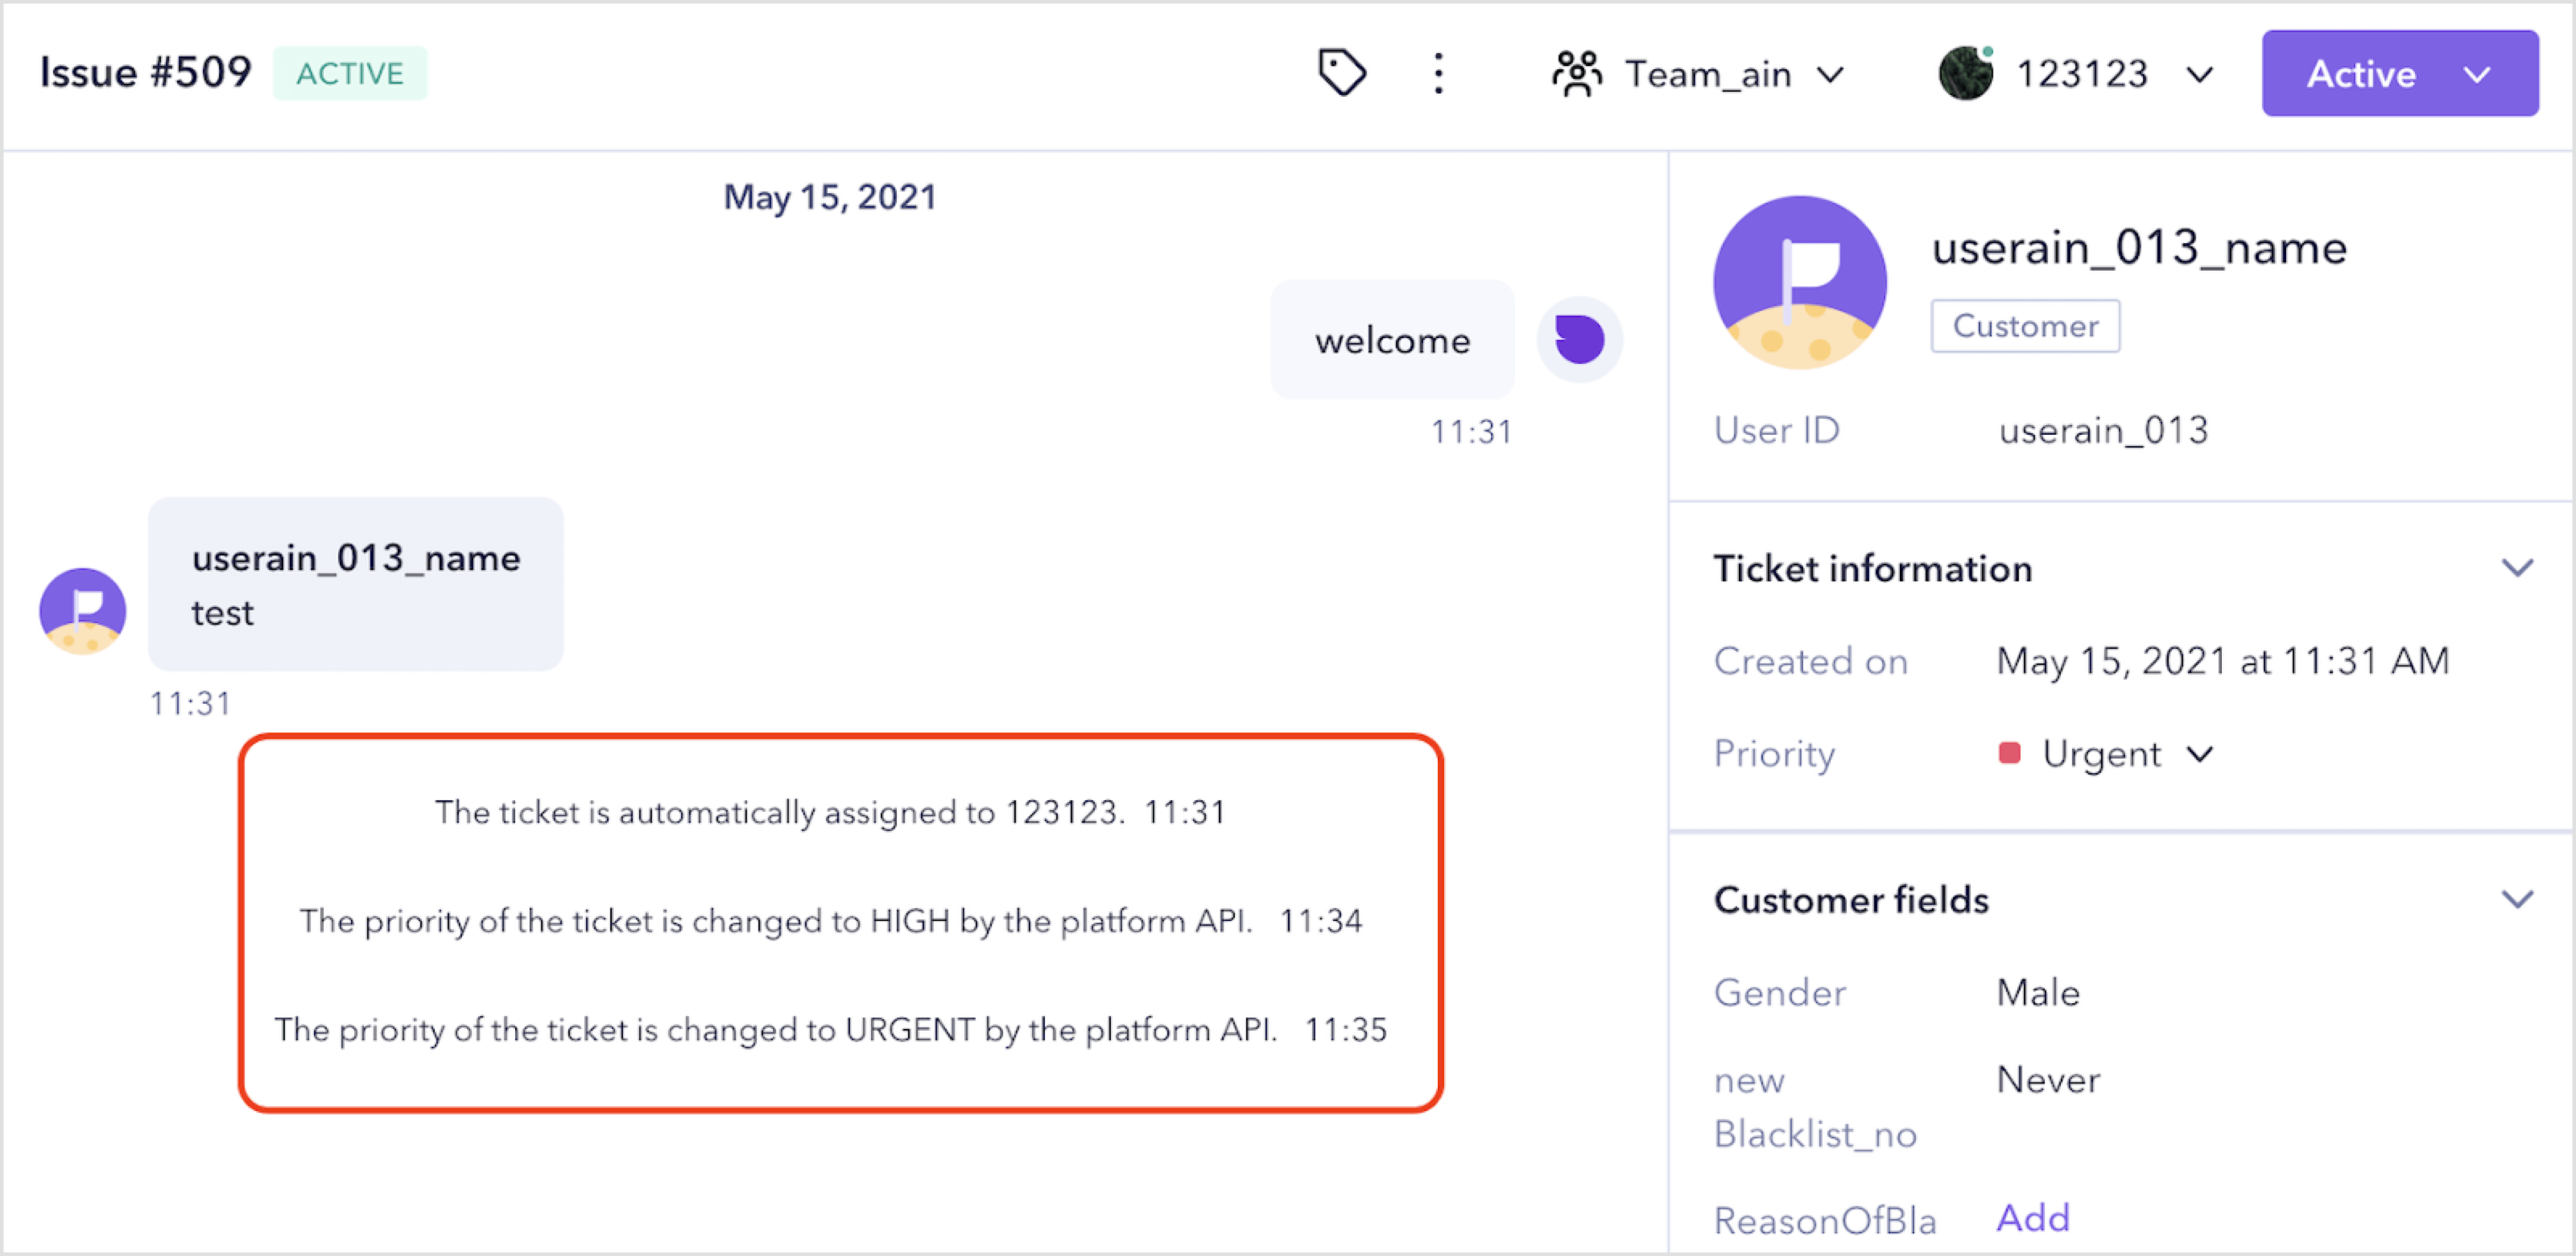The width and height of the screenshot is (2576, 1256).
Task: Click the agent avatar beside welcome message
Action: (1579, 339)
